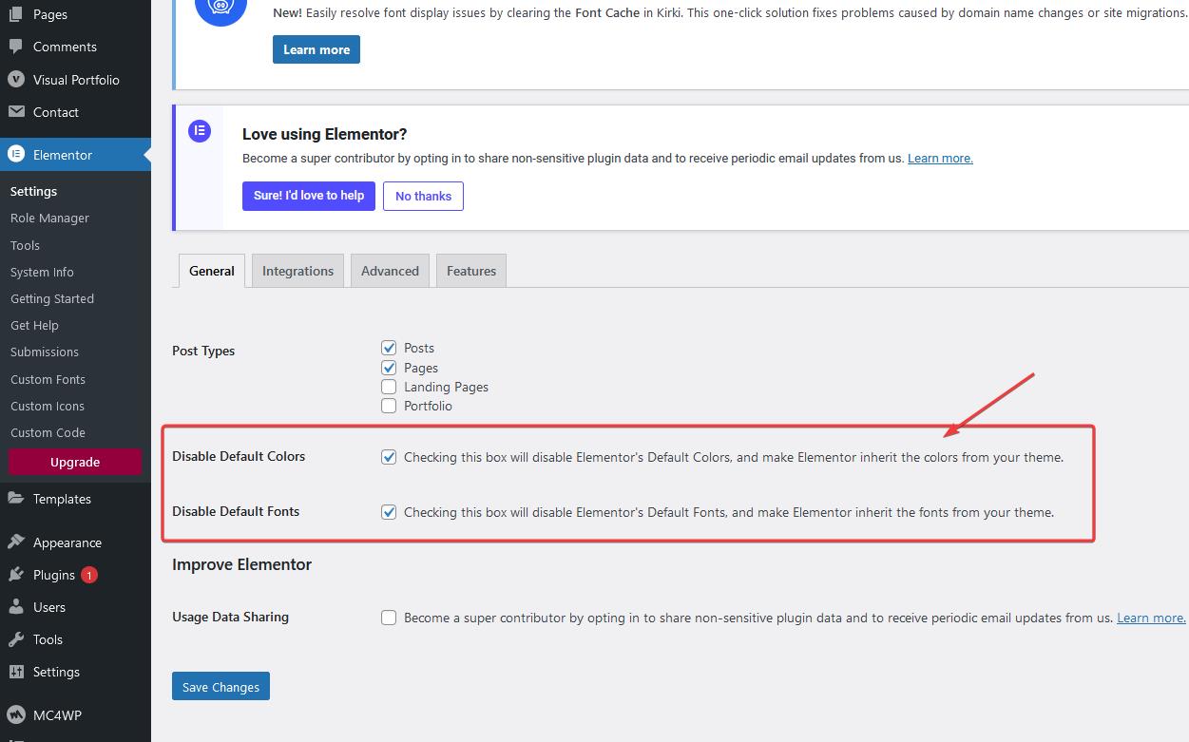The height and width of the screenshot is (742, 1189).
Task: Open the Advanced tab
Action: pos(390,271)
